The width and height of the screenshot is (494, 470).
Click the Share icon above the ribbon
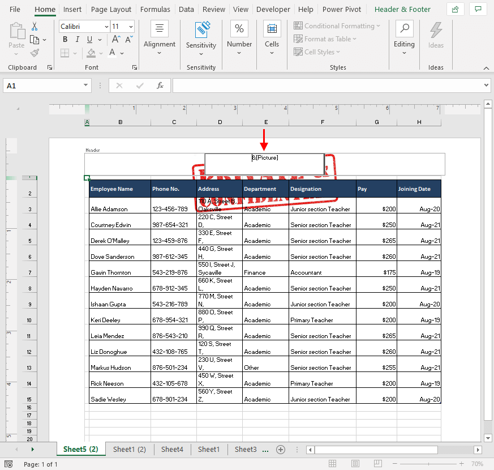[456, 9]
